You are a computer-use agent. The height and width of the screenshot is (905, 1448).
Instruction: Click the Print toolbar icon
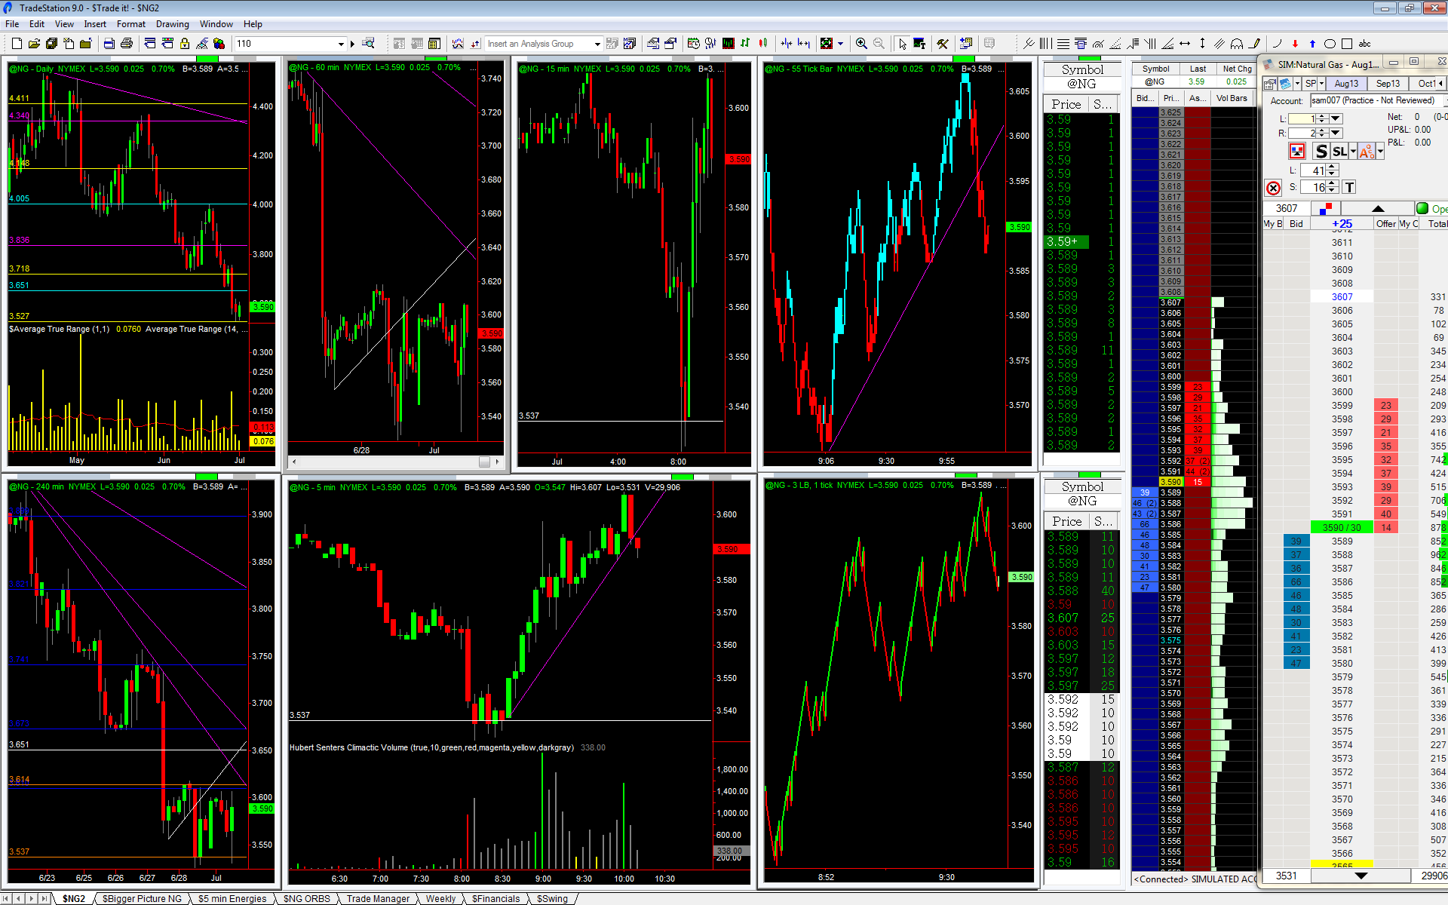tap(127, 44)
